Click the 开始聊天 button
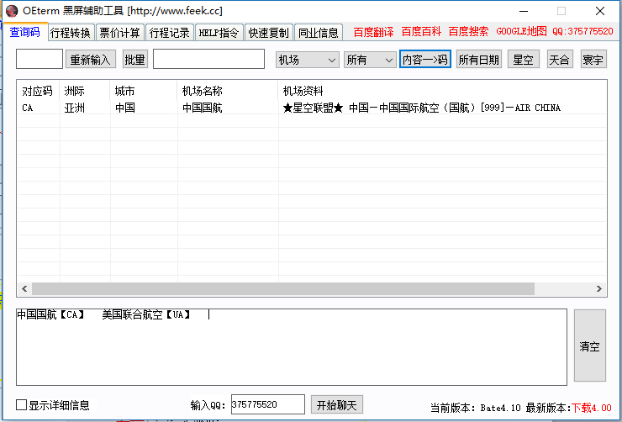This screenshot has width=622, height=422. 337,404
